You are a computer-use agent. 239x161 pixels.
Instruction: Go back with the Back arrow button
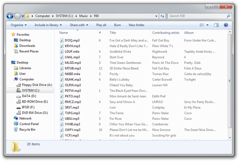(x=10, y=16)
